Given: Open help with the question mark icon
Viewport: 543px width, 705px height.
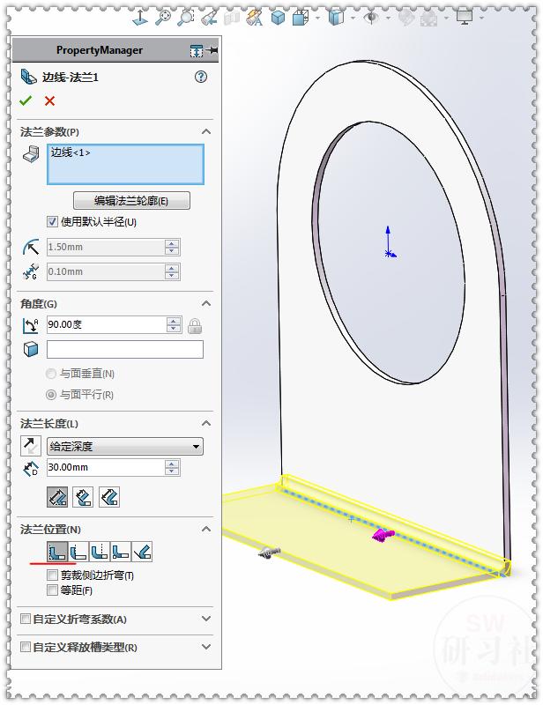Looking at the screenshot, I should click(201, 77).
